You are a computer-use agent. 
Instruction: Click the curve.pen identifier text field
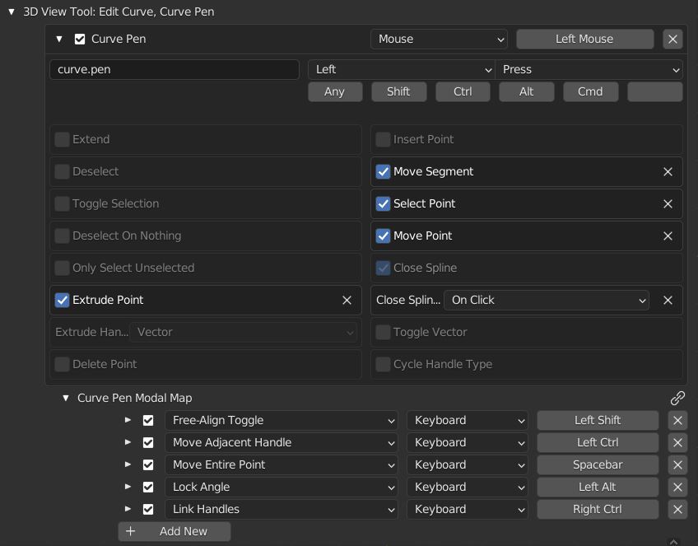coord(174,69)
